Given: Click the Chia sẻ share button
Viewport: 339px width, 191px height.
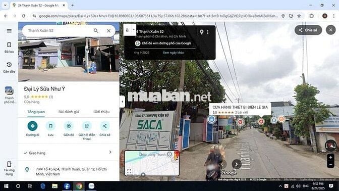Looking at the screenshot, I should click(308, 30).
